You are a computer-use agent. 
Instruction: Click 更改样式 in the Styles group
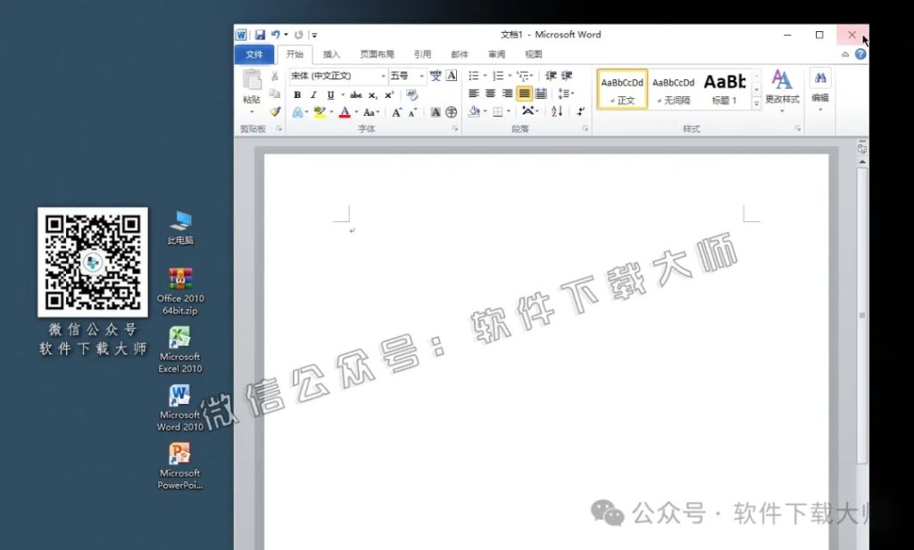[x=782, y=89]
